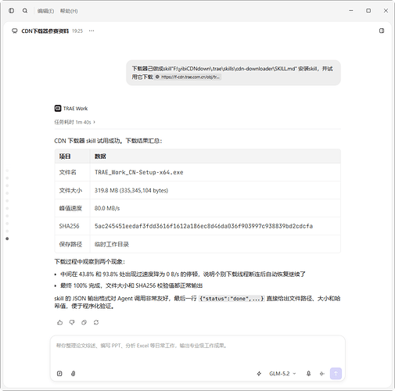
Task: Click the 峰值速度 row label
Action: coord(70,208)
